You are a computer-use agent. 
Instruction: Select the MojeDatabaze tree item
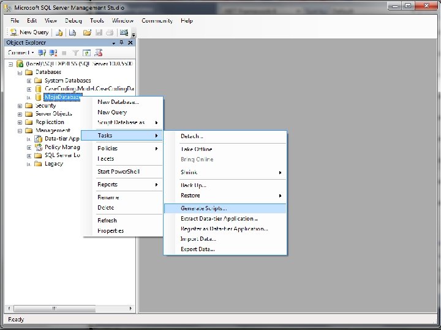pyautogui.click(x=62, y=97)
